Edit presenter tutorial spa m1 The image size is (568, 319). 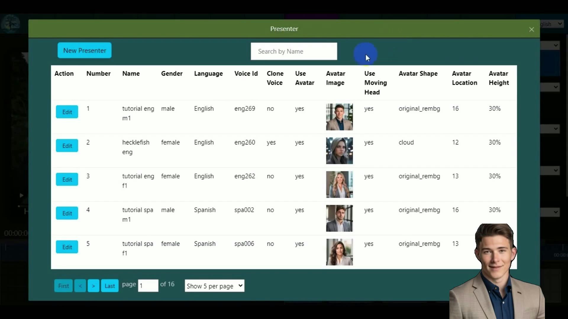pyautogui.click(x=67, y=213)
